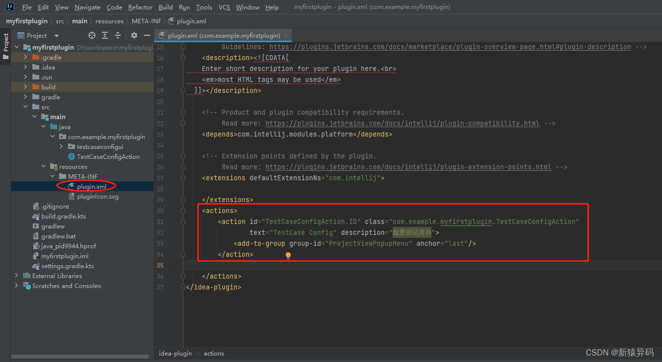The height and width of the screenshot is (362, 662).
Task: Click the Project panel horizontal scrollbar
Action: pos(80,357)
